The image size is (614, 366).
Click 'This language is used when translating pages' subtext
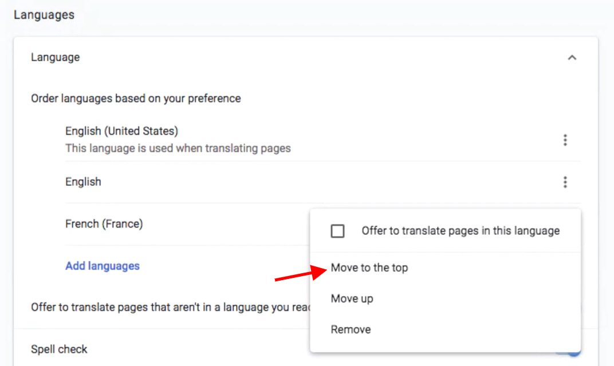click(178, 148)
